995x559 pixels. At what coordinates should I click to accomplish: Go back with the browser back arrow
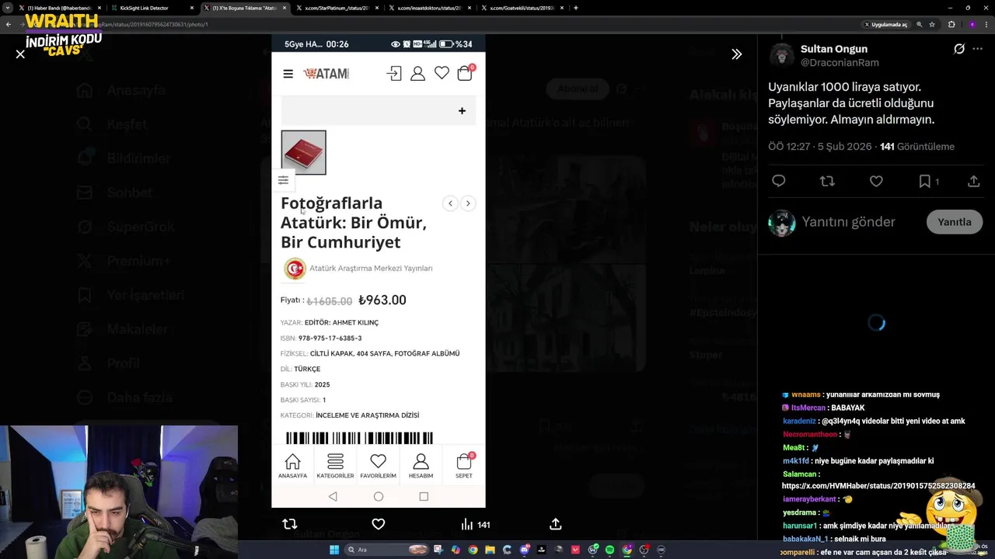pyautogui.click(x=9, y=24)
